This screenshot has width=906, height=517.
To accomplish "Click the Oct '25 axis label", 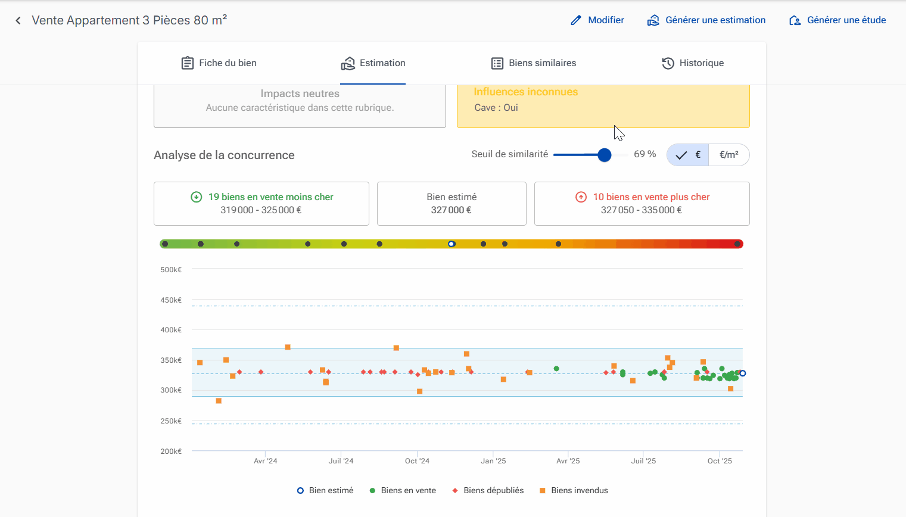I will (x=720, y=461).
